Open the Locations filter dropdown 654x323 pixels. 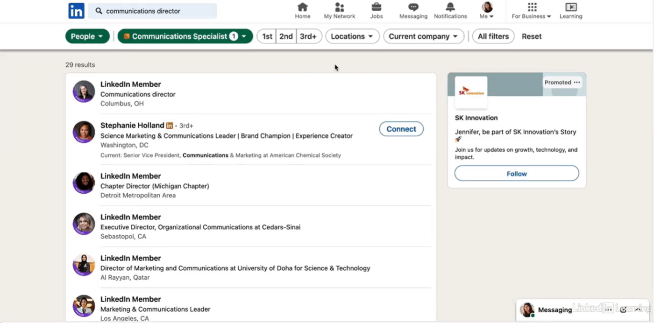[352, 36]
